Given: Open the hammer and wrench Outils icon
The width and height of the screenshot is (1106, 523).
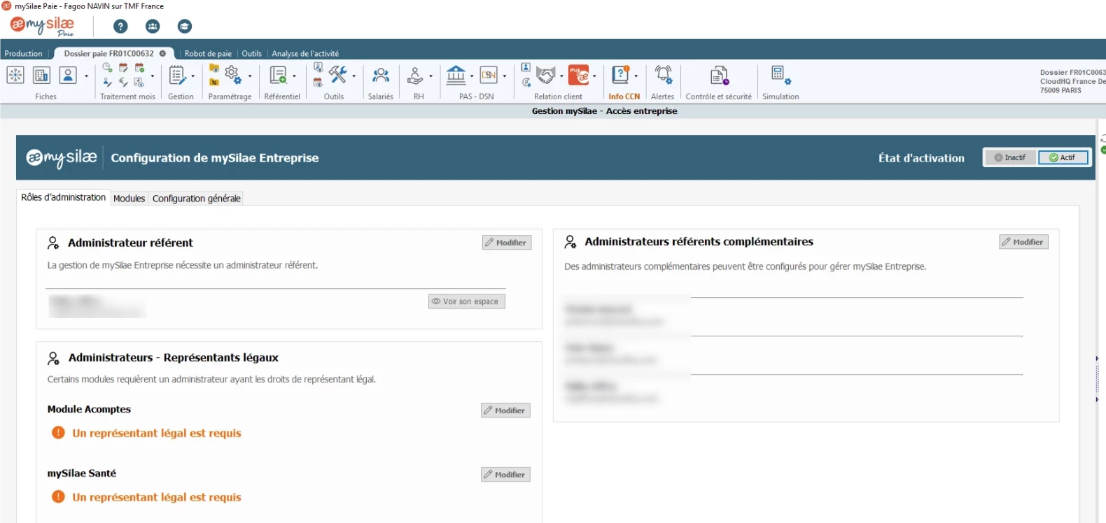Looking at the screenshot, I should pyautogui.click(x=338, y=74).
